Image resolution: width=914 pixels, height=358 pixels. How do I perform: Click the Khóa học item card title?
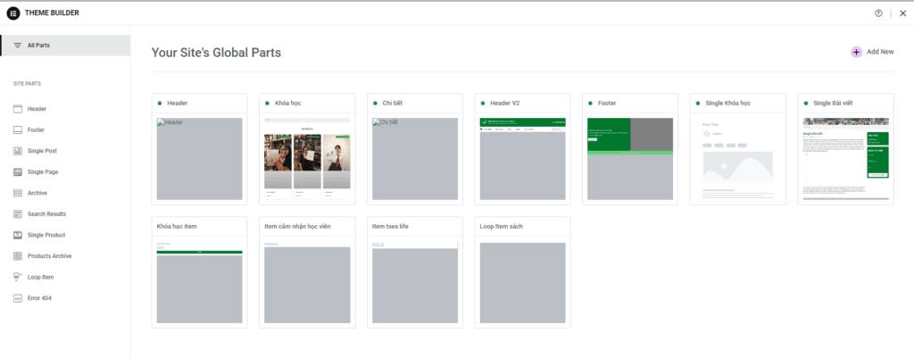coord(177,226)
